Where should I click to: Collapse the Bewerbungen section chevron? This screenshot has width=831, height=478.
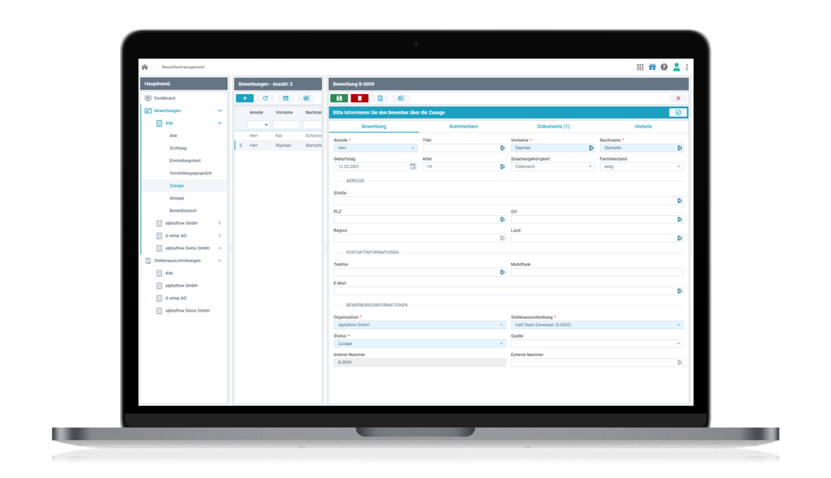219,110
